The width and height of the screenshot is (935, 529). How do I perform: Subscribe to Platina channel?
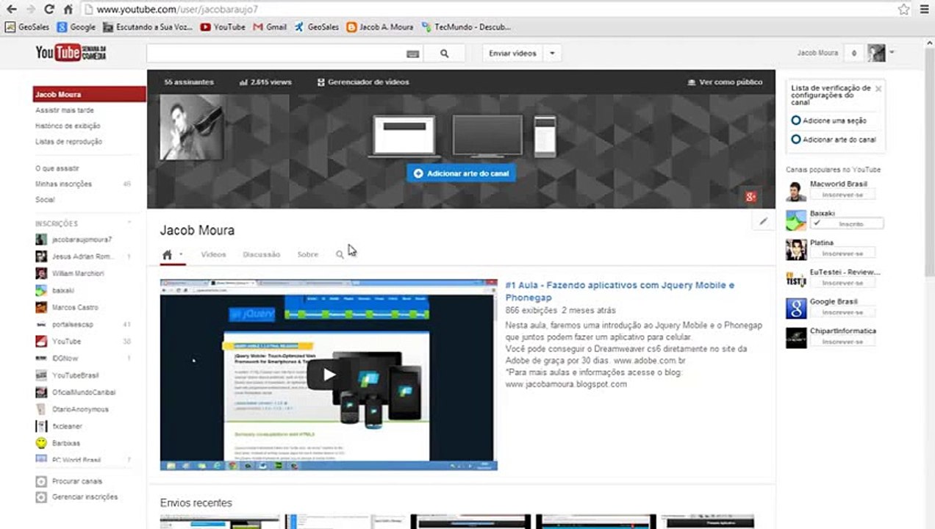(842, 253)
